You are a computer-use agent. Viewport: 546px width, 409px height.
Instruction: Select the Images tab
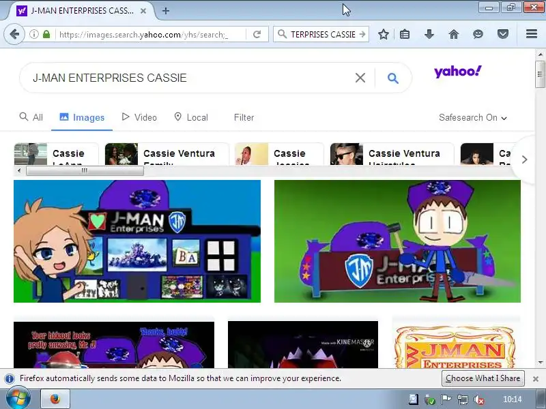pos(82,117)
